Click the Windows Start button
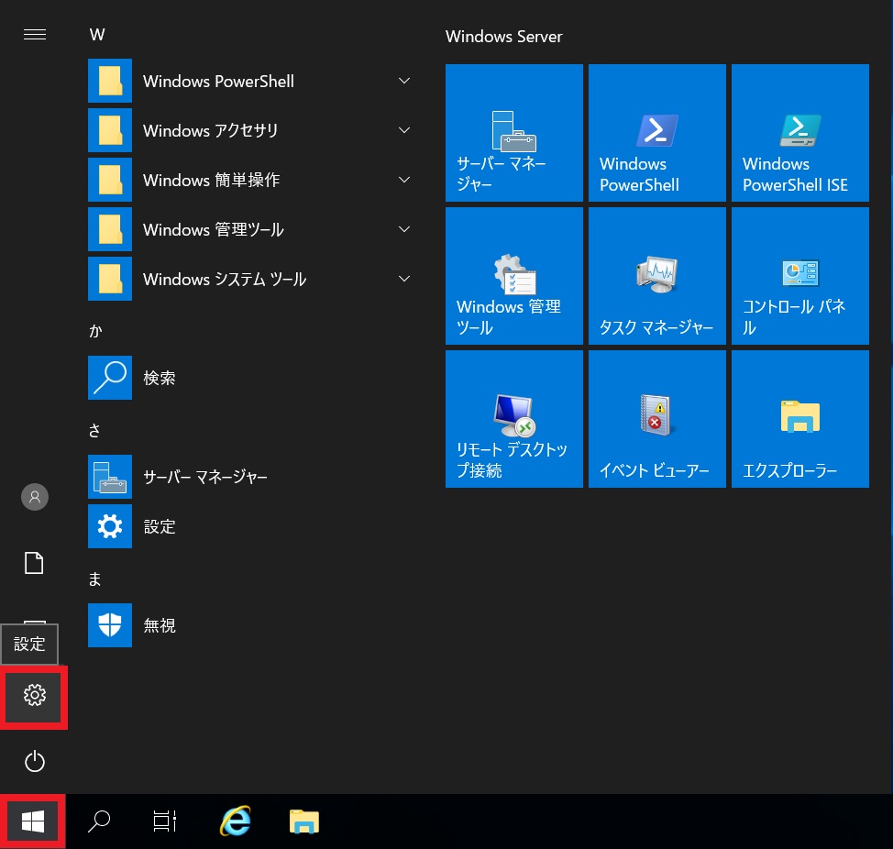This screenshot has height=849, width=893. (x=33, y=821)
